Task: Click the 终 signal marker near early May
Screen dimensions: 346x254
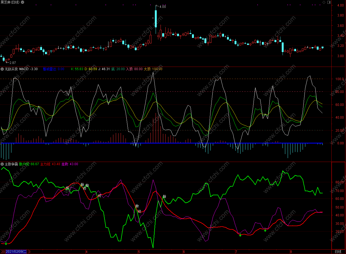Action: [x=139, y=211]
